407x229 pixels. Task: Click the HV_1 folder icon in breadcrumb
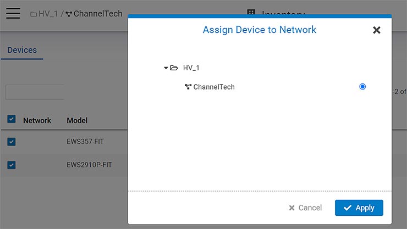tap(34, 14)
